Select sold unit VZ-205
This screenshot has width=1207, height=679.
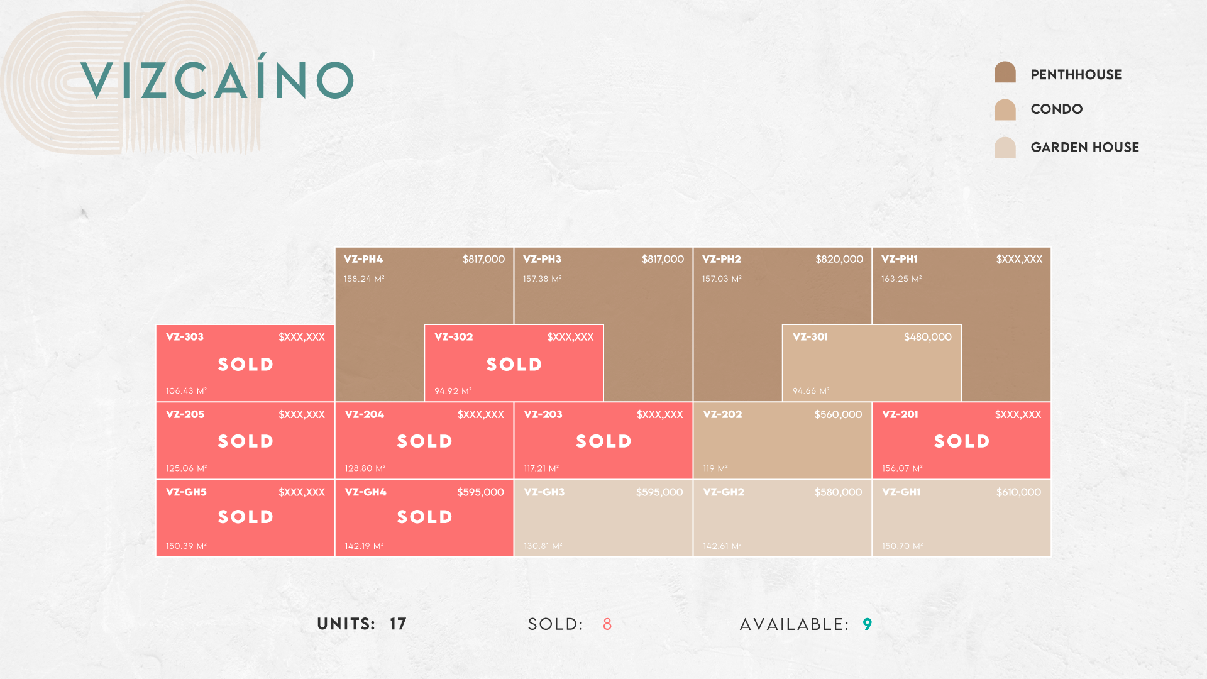pyautogui.click(x=245, y=441)
